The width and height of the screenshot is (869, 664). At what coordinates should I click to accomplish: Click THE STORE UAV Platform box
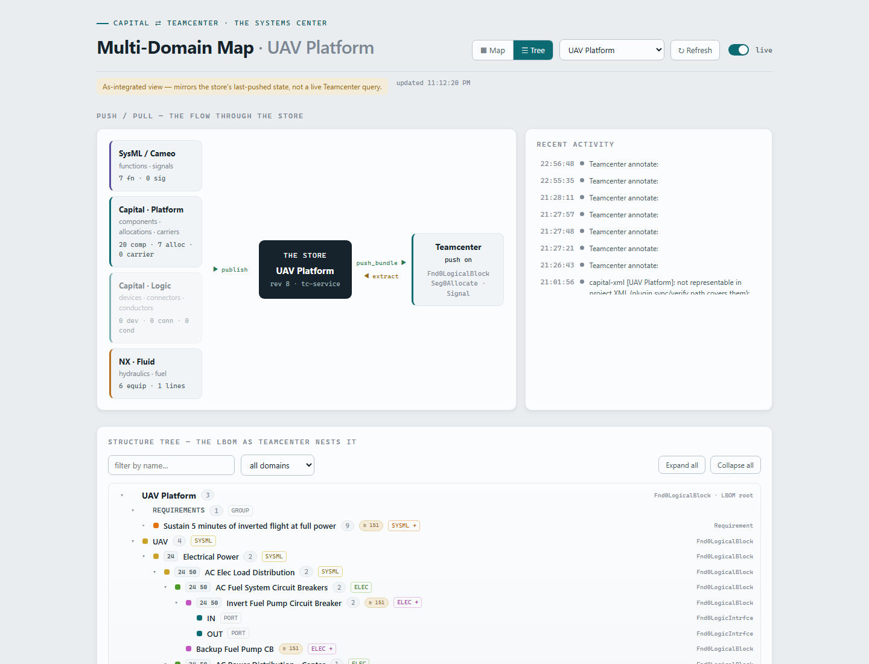(305, 269)
